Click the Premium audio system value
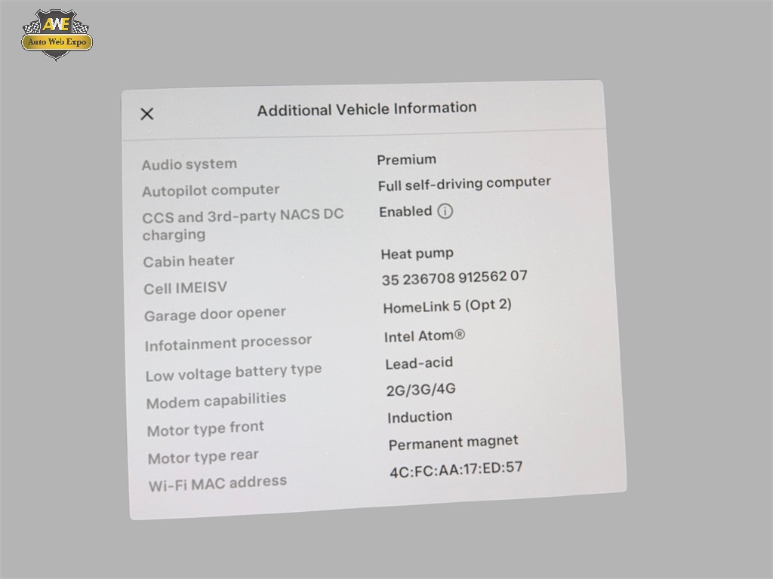Image resolution: width=773 pixels, height=579 pixels. [406, 160]
